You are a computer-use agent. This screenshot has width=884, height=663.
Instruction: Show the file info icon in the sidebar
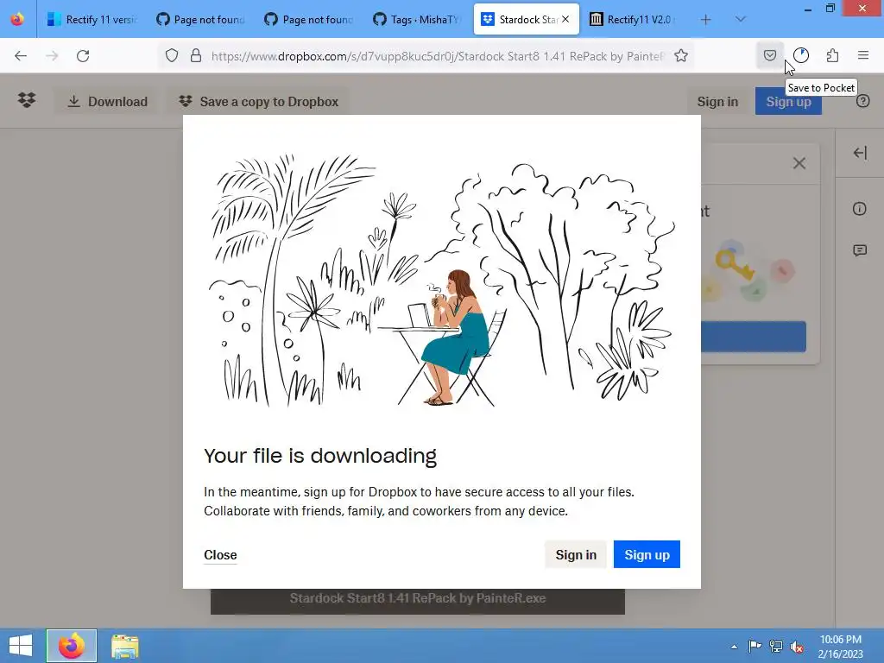[x=859, y=209]
